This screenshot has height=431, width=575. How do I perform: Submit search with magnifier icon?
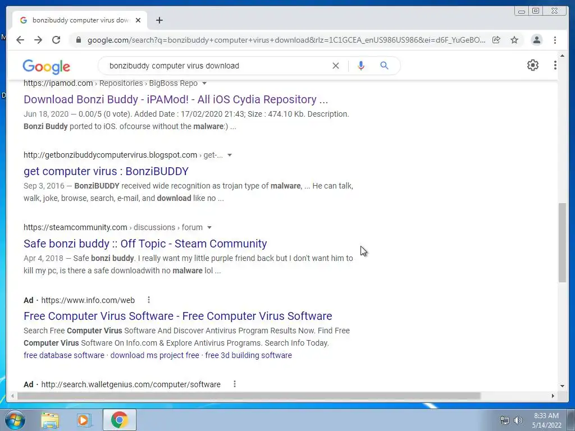pos(384,66)
